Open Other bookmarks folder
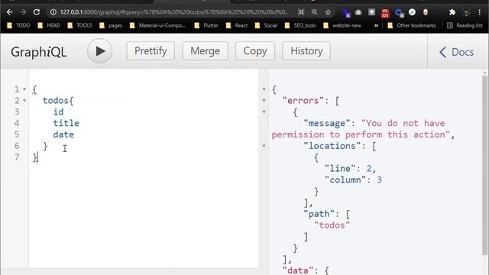The width and height of the screenshot is (489, 275). [412, 25]
